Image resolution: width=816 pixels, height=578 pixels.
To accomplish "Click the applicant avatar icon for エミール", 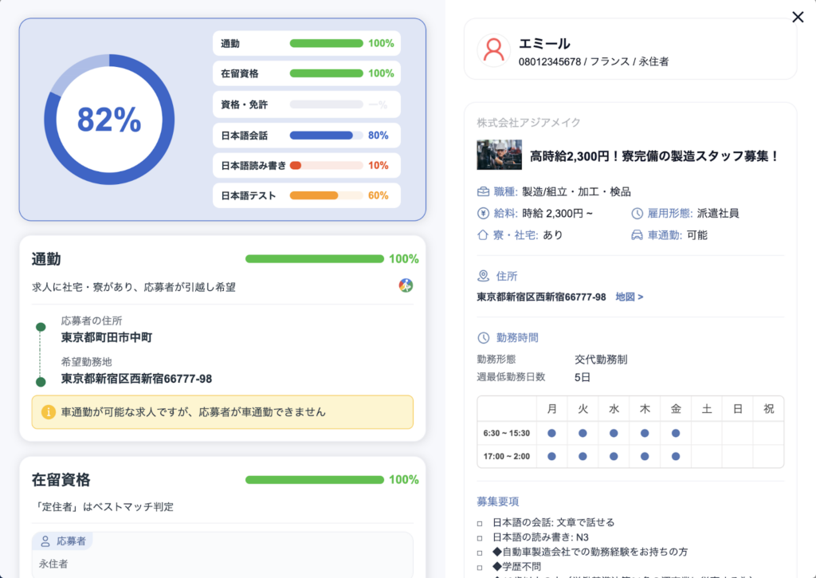I will [493, 49].
